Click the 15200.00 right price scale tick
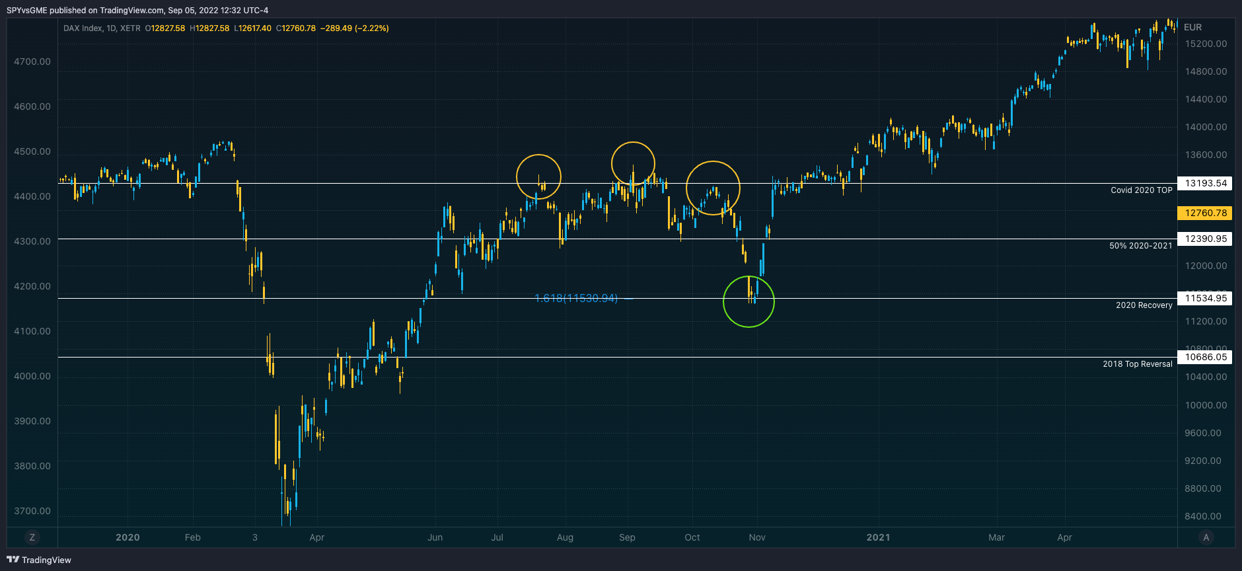The image size is (1242, 571). (x=1206, y=44)
